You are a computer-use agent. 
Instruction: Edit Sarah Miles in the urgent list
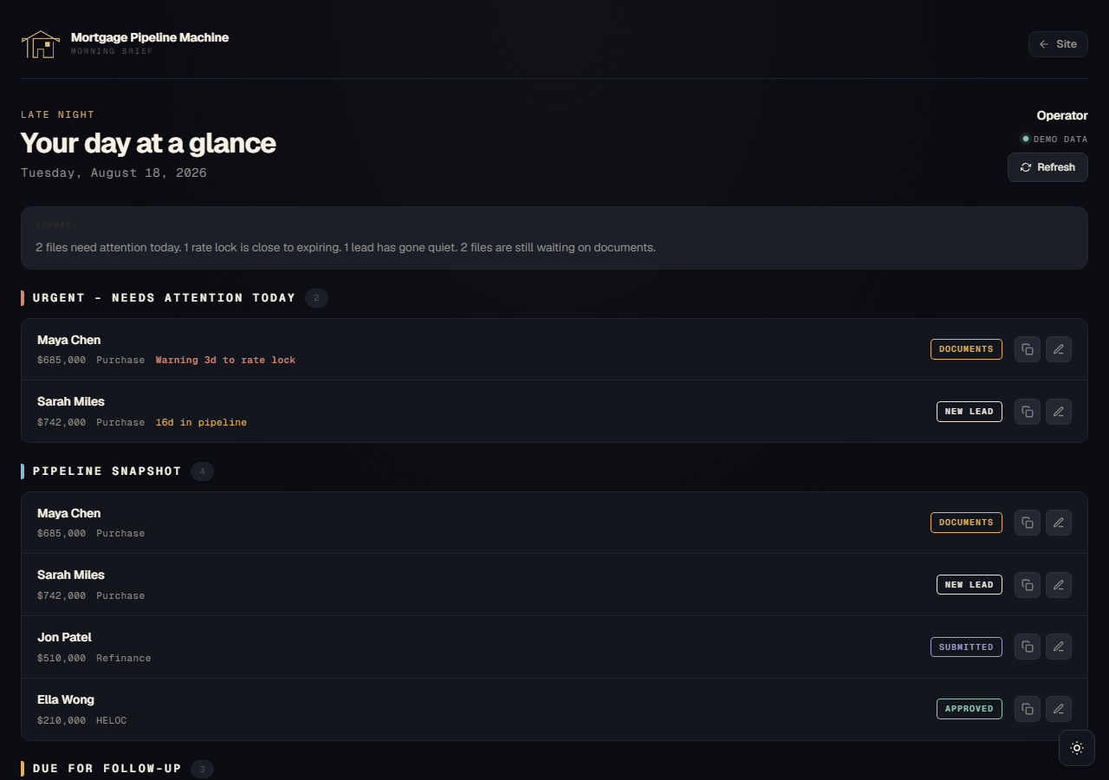click(x=1059, y=412)
